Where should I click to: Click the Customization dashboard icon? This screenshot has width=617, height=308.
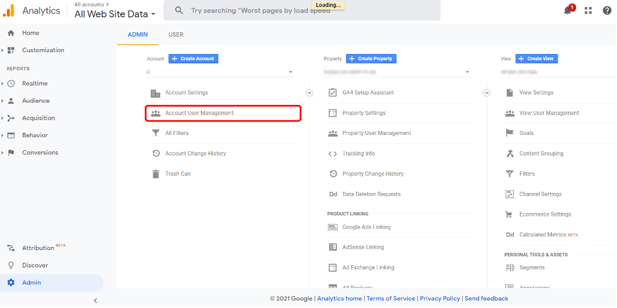point(11,50)
